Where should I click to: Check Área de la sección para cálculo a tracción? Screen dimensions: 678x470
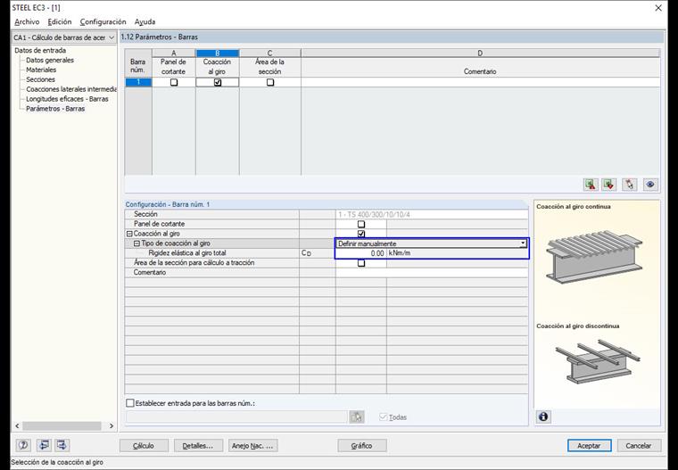pyautogui.click(x=361, y=263)
